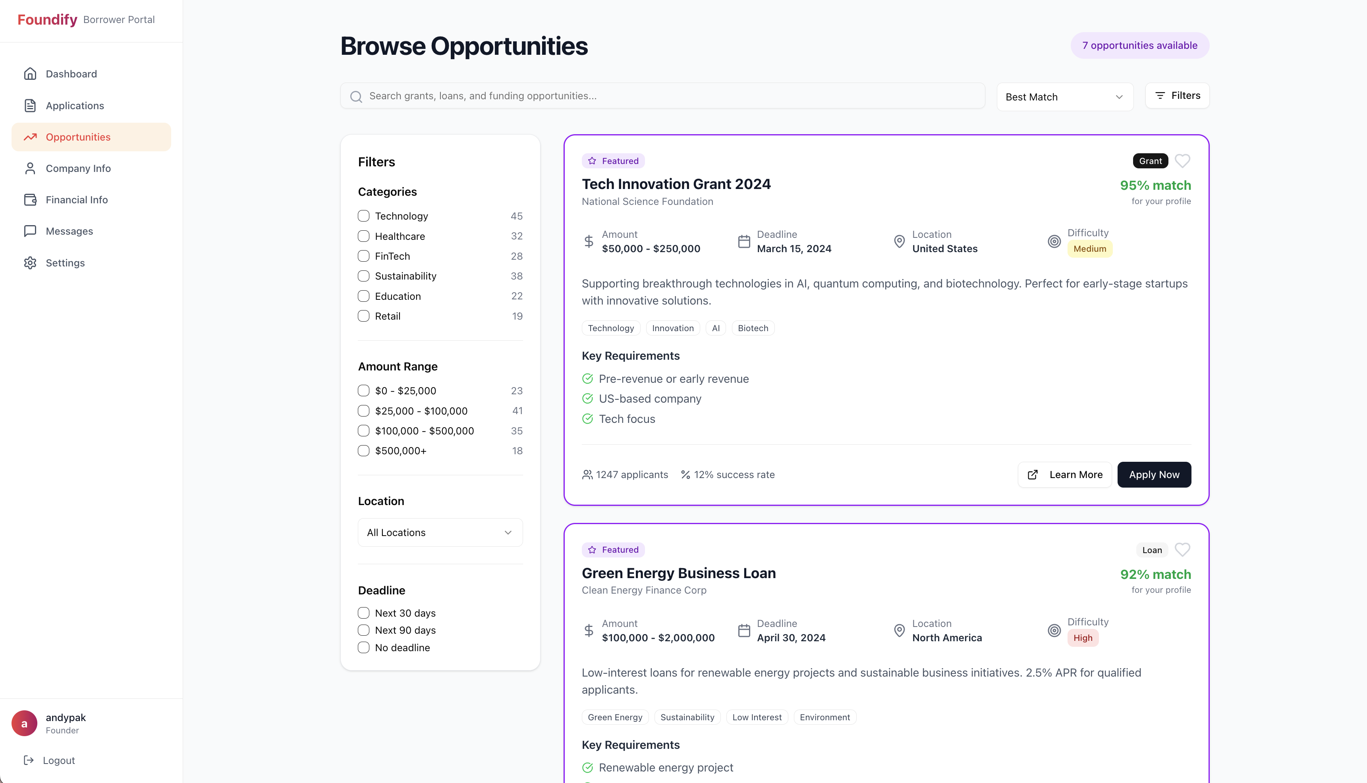Image resolution: width=1367 pixels, height=783 pixels.
Task: Click the heart icon on Green Energy Loan
Action: [x=1182, y=550]
